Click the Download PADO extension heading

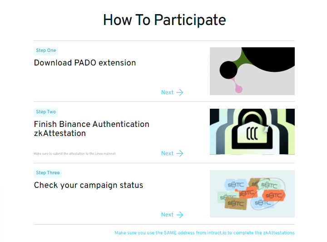(85, 63)
